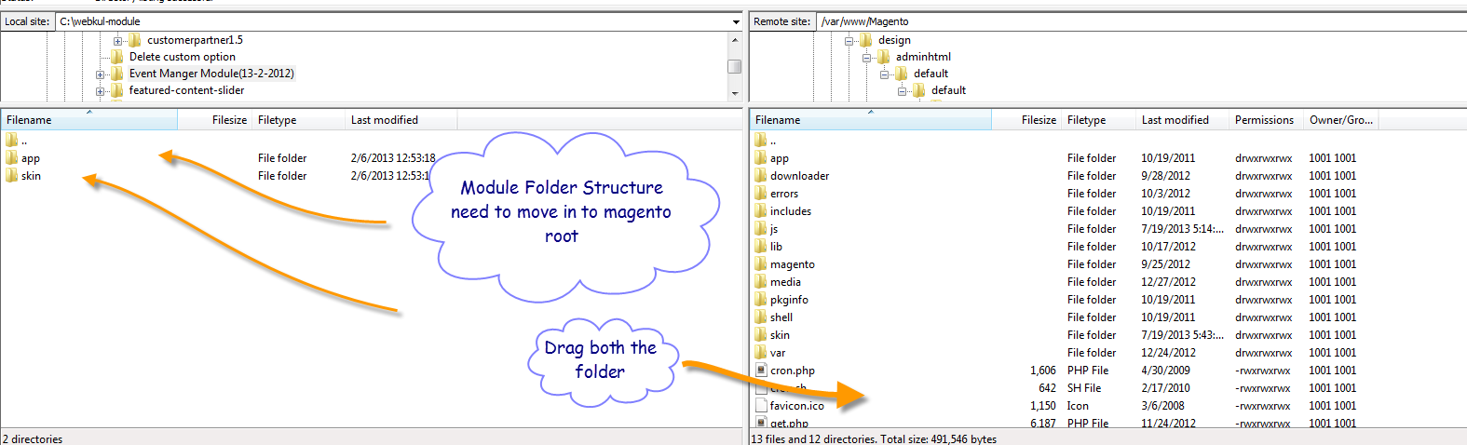Click the 'pkginfo' filename text

(789, 300)
